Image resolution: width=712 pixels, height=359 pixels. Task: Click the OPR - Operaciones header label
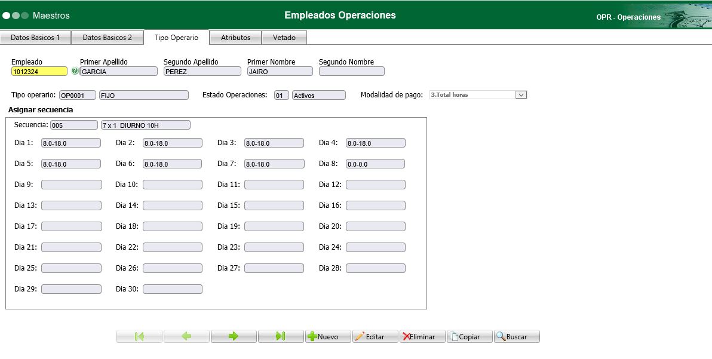[x=628, y=17]
